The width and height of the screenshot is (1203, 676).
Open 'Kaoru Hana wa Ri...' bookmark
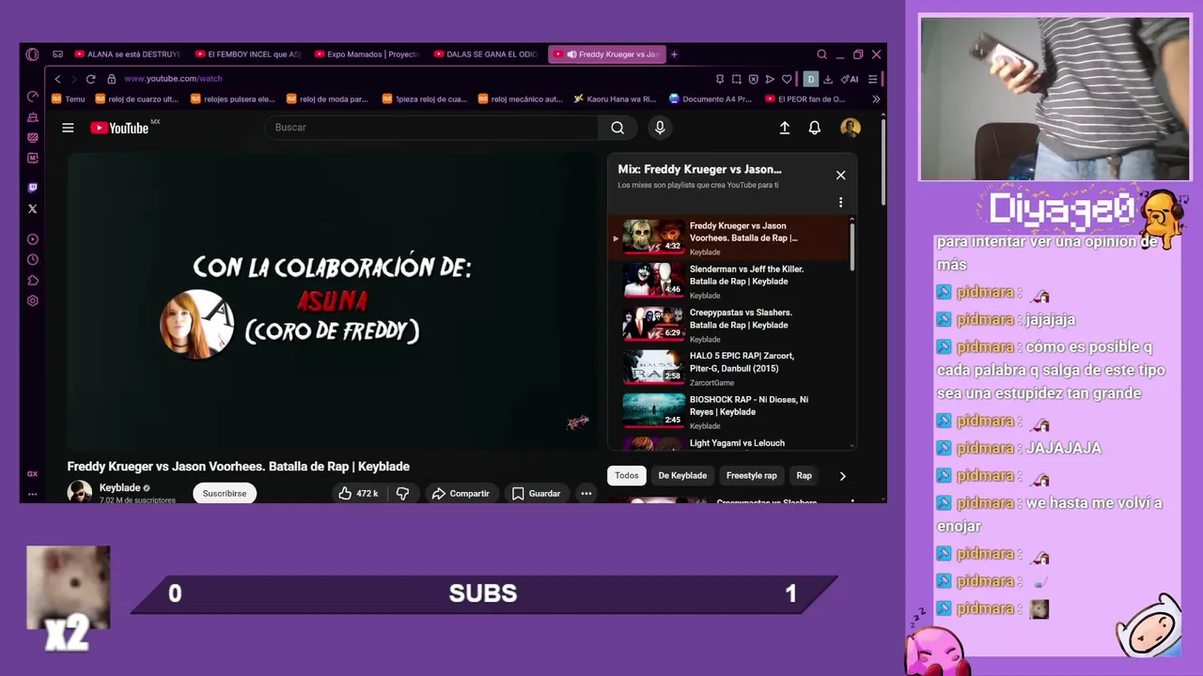[615, 99]
